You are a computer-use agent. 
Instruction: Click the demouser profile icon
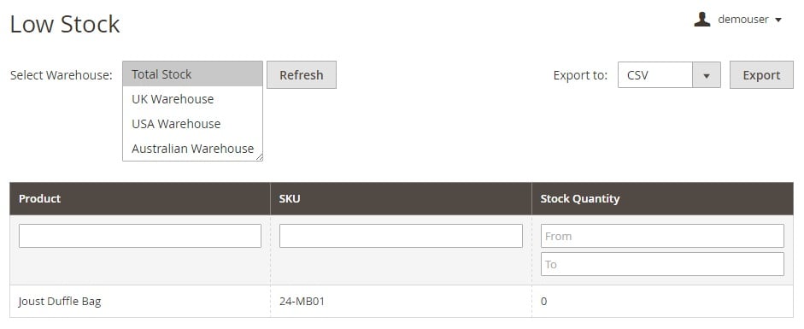[x=702, y=20]
